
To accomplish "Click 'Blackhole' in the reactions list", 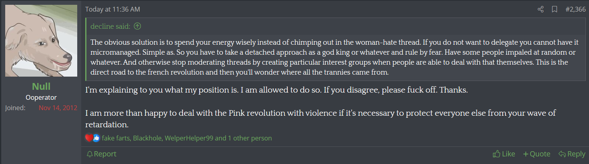I will (147, 138).
